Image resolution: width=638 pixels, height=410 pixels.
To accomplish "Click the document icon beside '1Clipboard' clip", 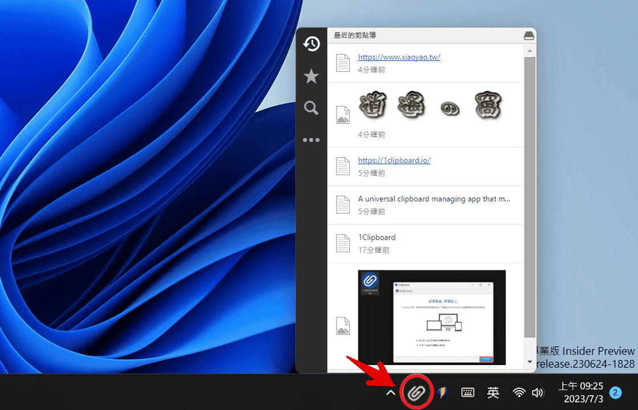I will (x=343, y=243).
